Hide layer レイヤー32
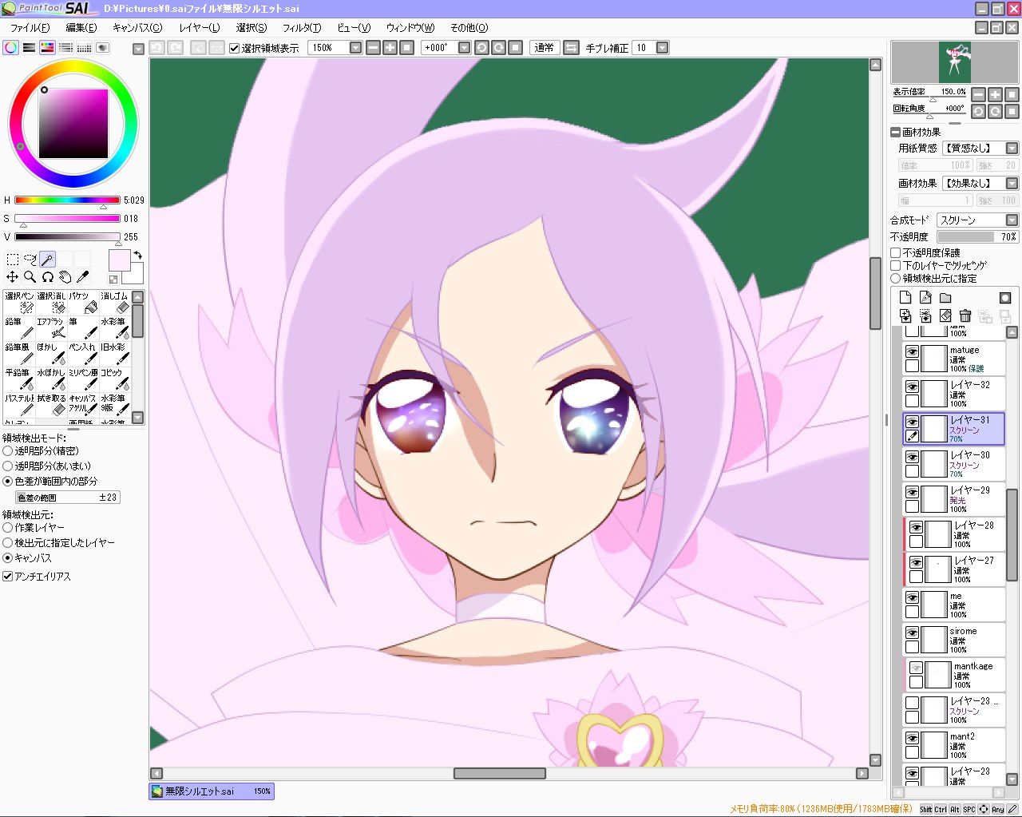This screenshot has width=1022, height=817. coord(912,387)
